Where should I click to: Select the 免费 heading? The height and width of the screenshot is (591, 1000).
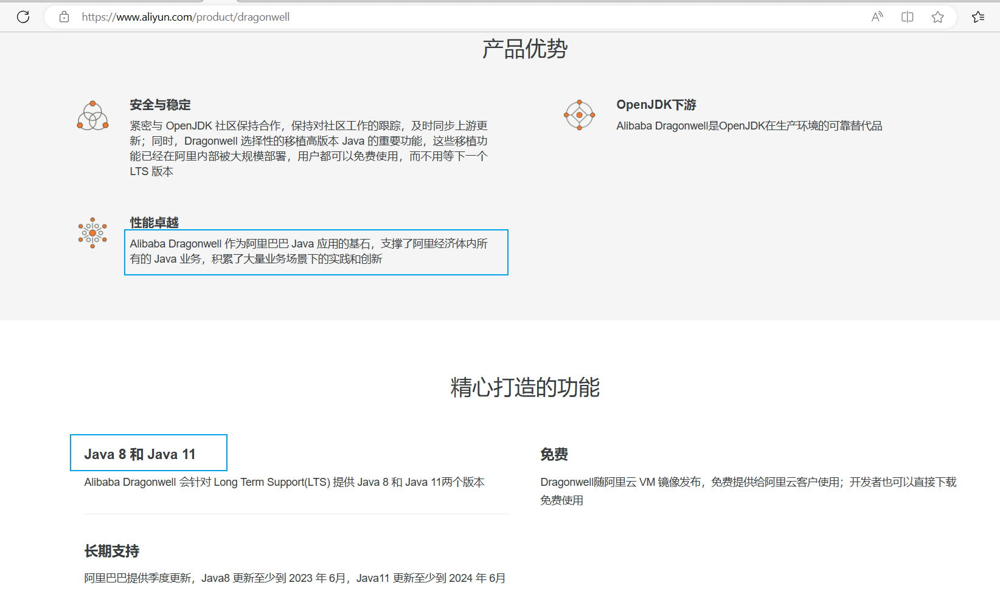[x=554, y=454]
